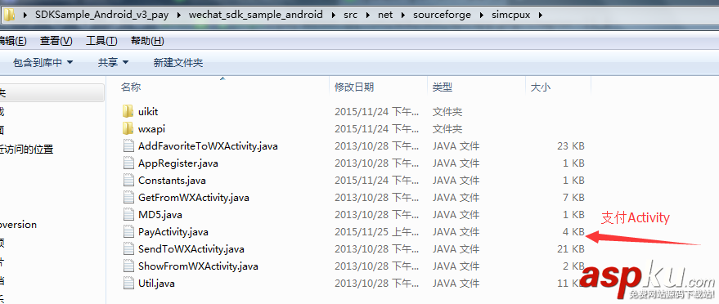The width and height of the screenshot is (719, 304).
Task: Select MD5.java file name
Action: coord(160,214)
